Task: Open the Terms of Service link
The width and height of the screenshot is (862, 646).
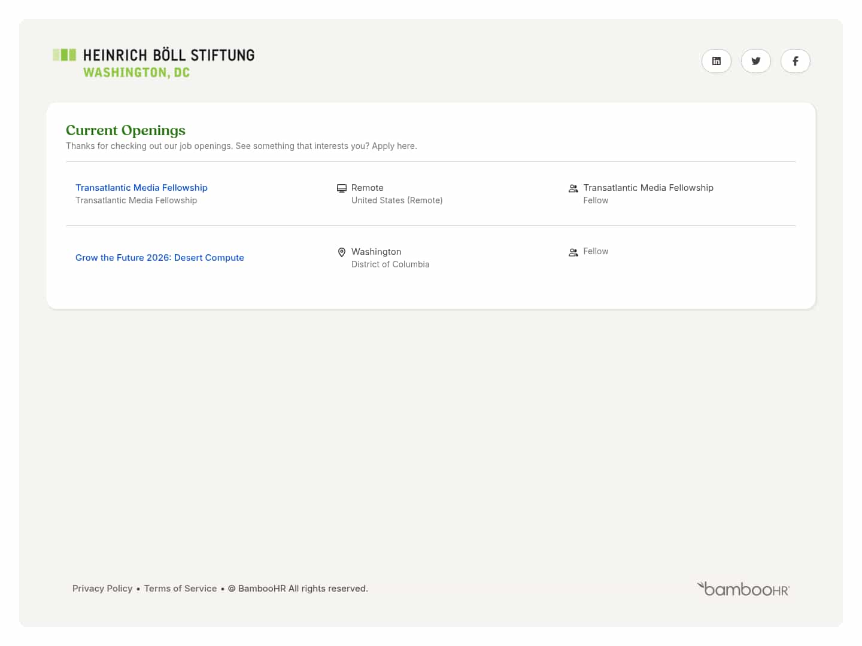Action: point(180,589)
